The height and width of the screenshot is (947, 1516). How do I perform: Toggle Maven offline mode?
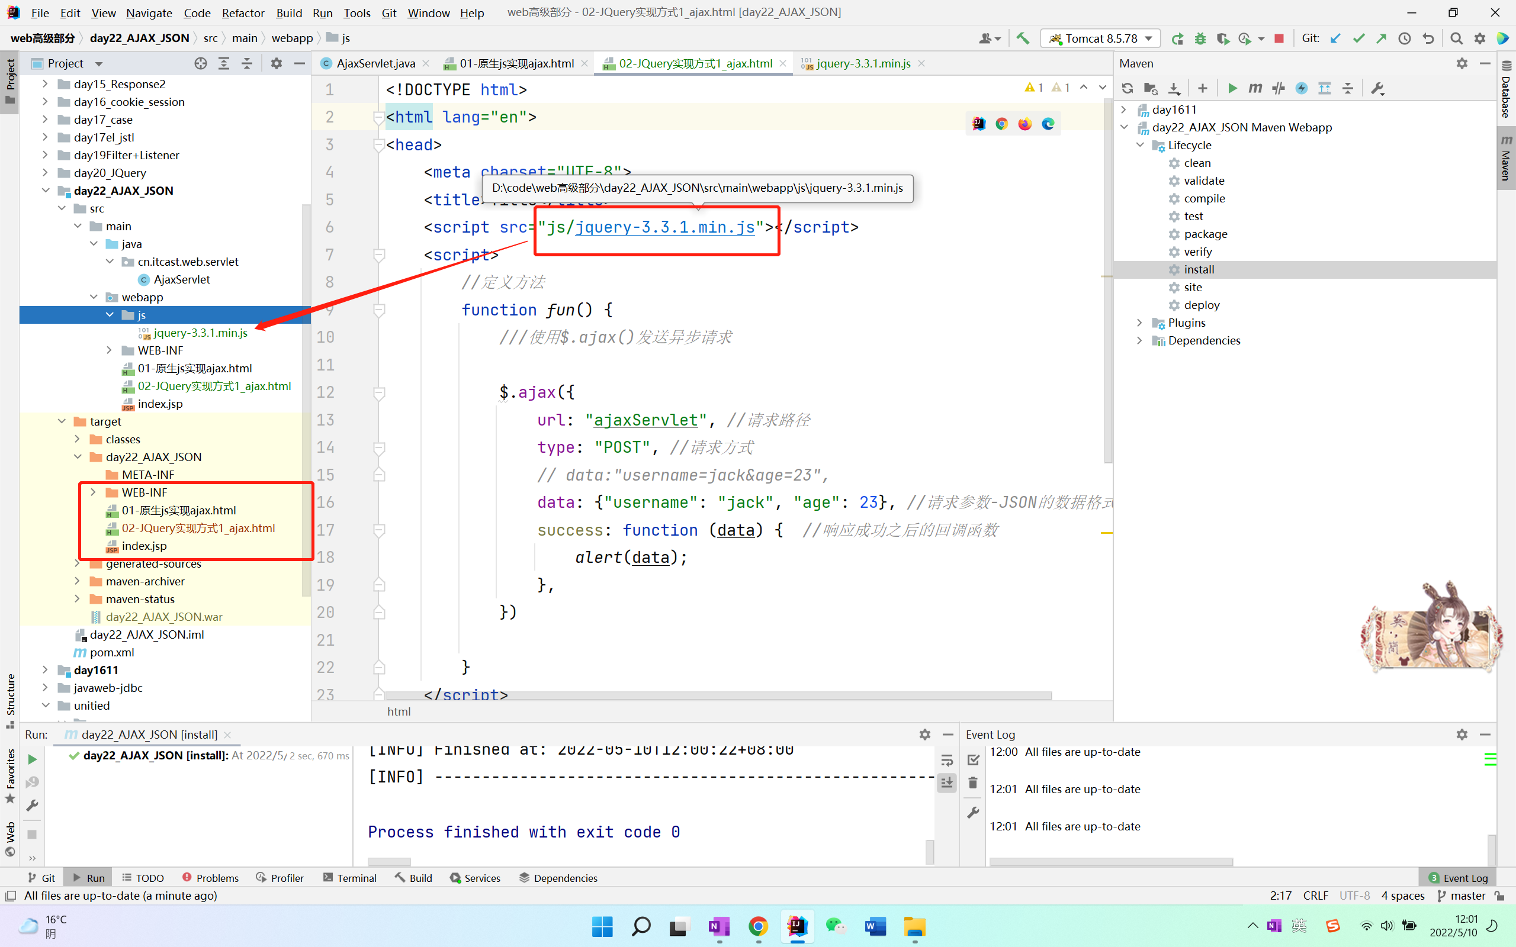[1278, 88]
